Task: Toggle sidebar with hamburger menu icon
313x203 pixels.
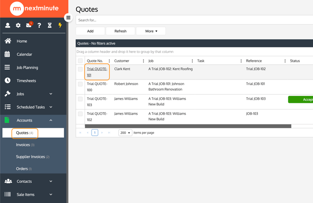Action: click(68, 18)
